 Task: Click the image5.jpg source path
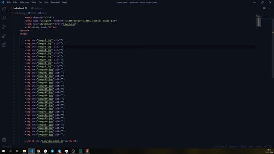45,53
